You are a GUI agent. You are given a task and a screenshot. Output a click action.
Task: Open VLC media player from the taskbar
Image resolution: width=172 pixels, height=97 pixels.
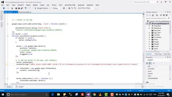point(100,95)
